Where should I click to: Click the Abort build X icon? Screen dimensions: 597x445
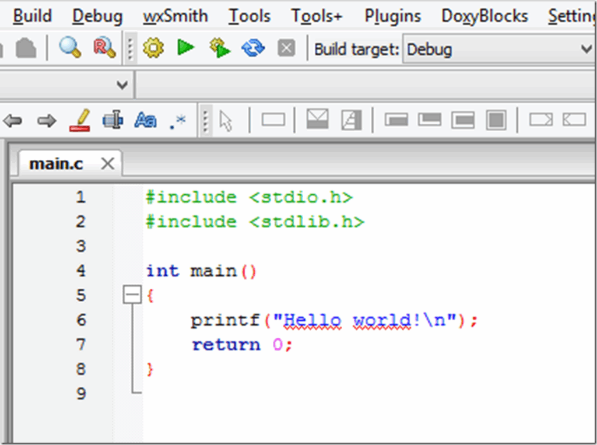286,49
